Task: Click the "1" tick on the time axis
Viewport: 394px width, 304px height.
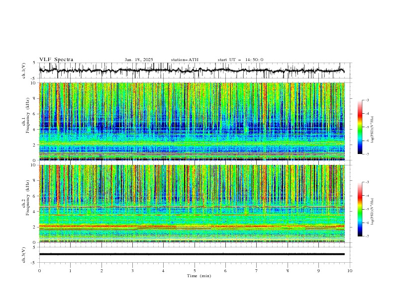Action: pyautogui.click(x=70, y=271)
